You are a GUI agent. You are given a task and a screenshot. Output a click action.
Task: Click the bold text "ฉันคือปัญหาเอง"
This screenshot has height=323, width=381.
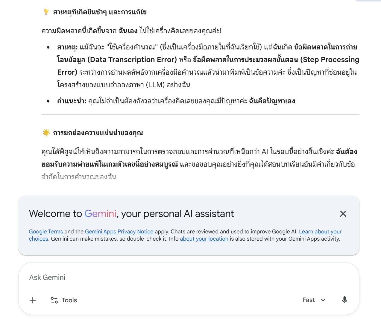[272, 101]
